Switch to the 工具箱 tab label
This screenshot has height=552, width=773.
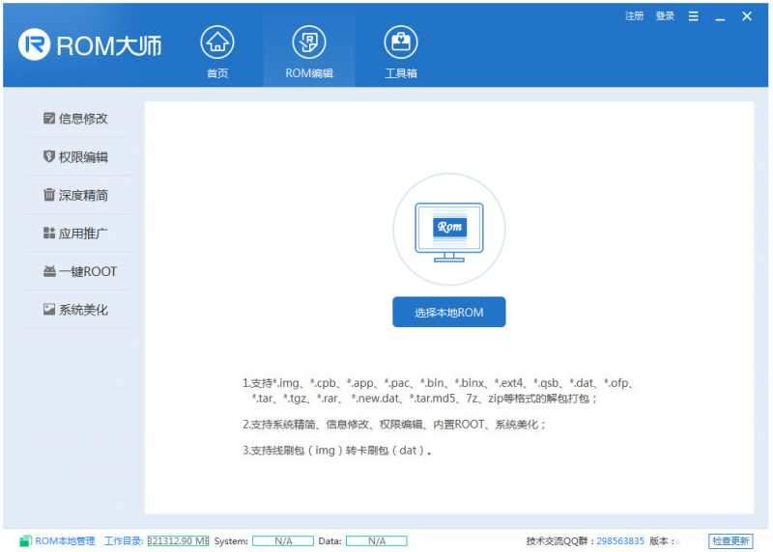pos(400,73)
